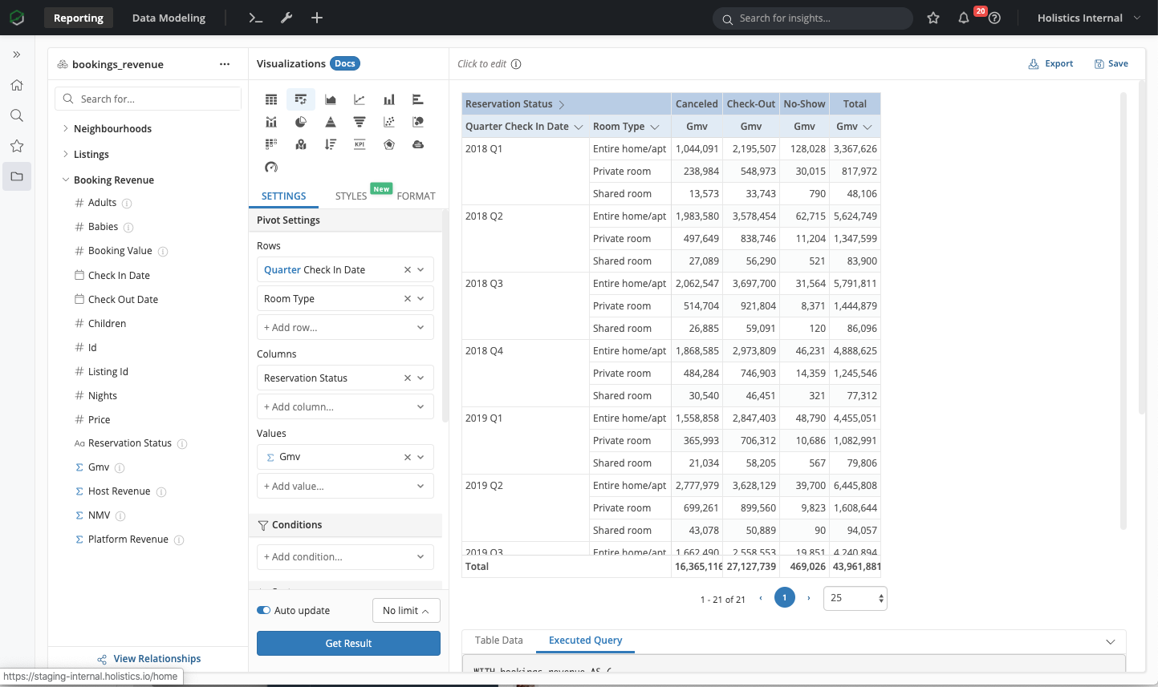The image size is (1158, 687).
Task: Open the Data Modeling section
Action: [x=169, y=18]
